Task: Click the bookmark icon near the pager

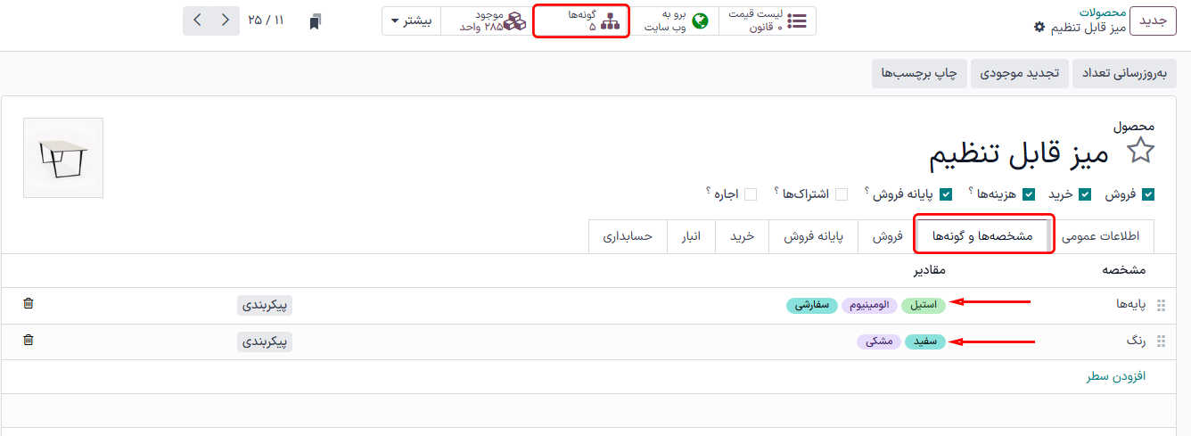Action: point(315,21)
